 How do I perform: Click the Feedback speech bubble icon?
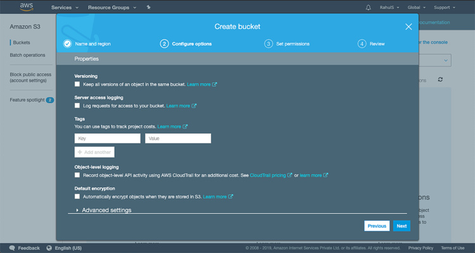12,248
